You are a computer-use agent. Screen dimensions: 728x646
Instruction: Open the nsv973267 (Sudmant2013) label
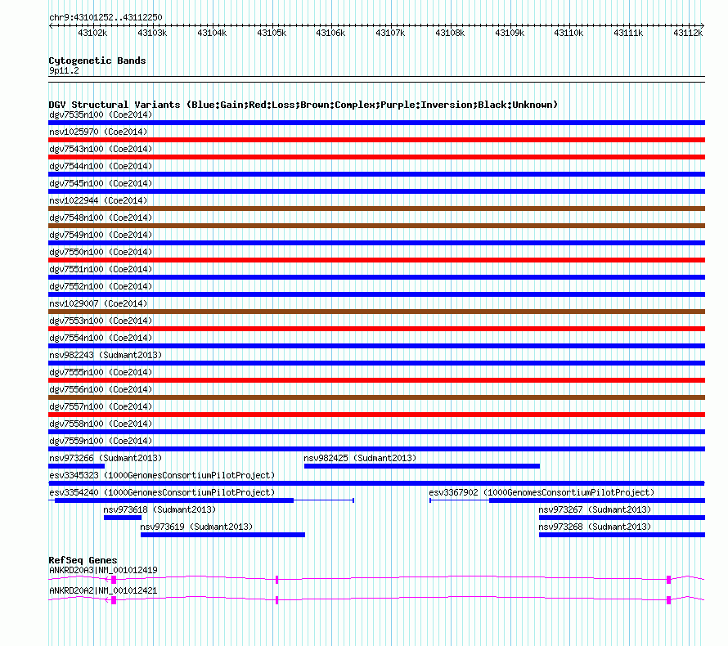pos(595,509)
